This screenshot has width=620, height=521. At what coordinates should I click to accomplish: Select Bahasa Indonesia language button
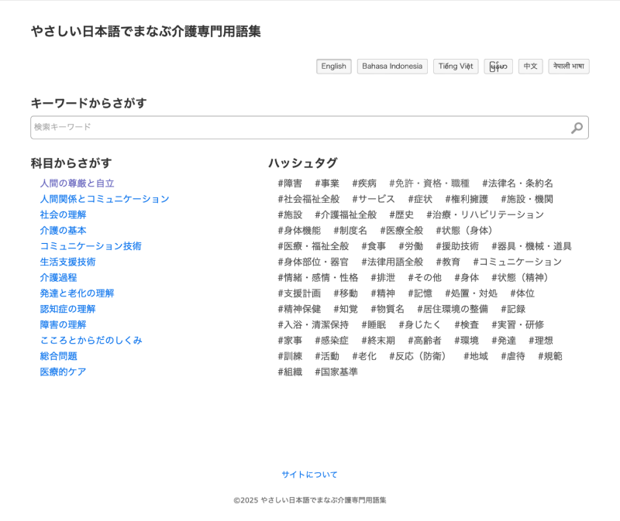392,67
